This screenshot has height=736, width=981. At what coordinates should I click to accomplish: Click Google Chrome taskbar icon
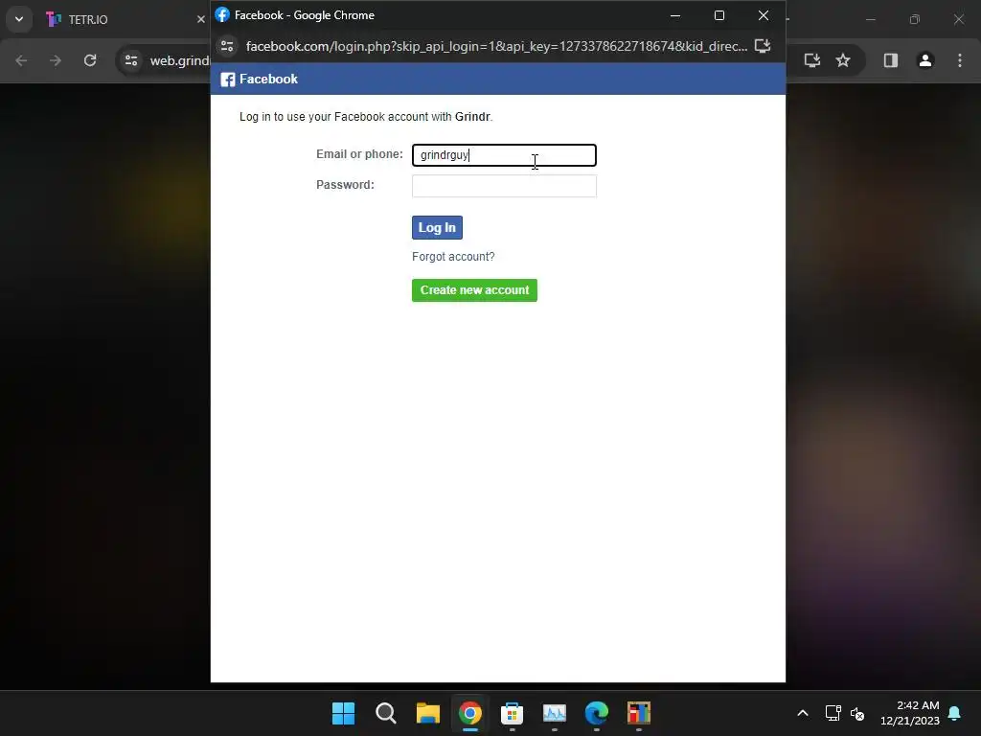pos(469,713)
